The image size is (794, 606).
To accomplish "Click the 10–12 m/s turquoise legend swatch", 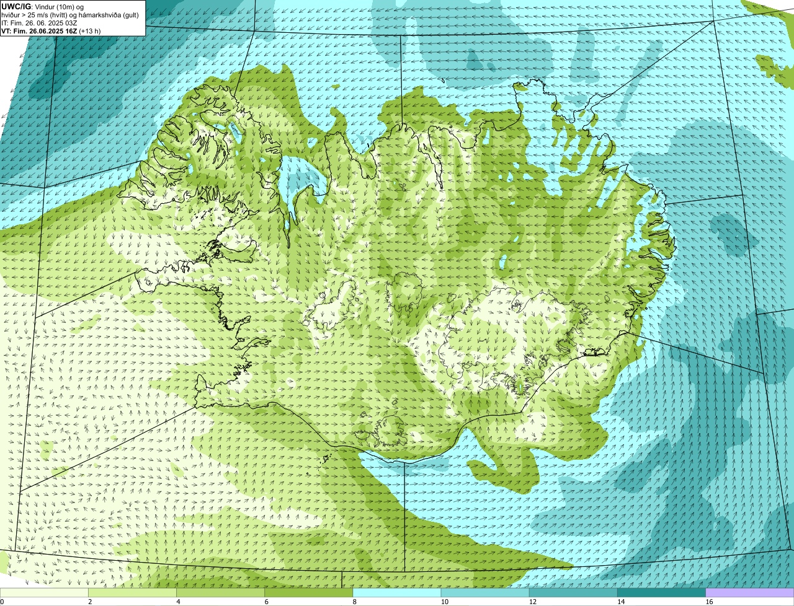I will 485,592.
